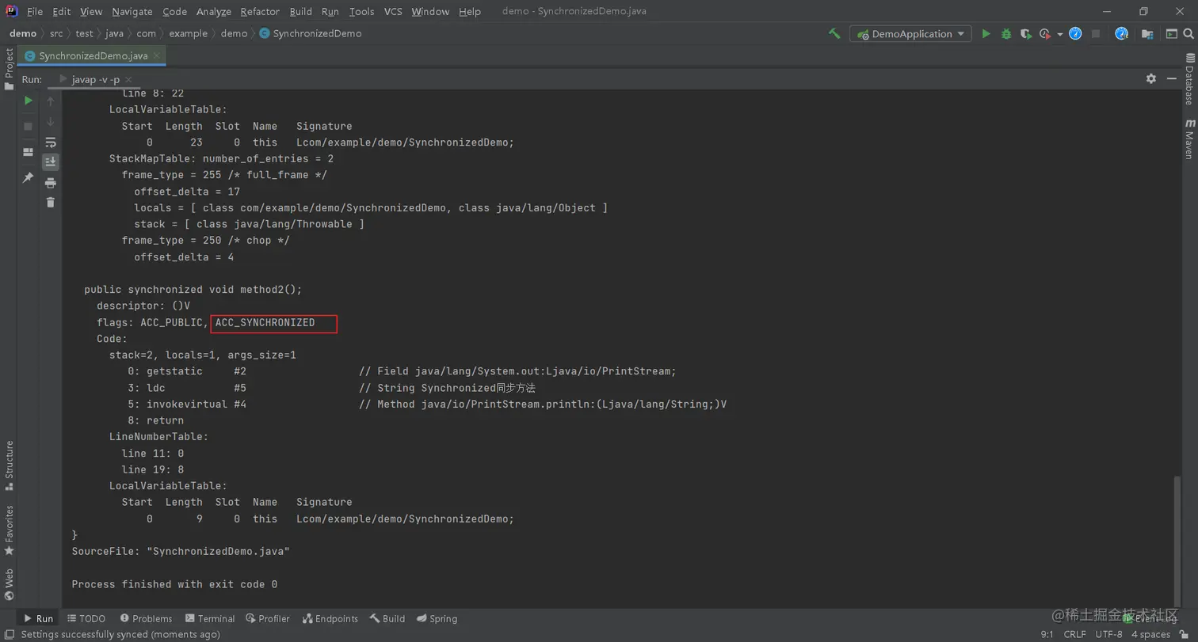
Task: Click the SynchronizedDemo breadcrumb
Action: [x=311, y=33]
